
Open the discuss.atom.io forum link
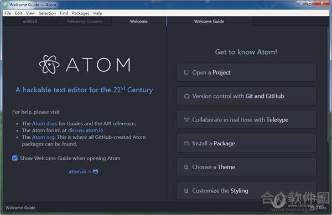click(x=86, y=130)
